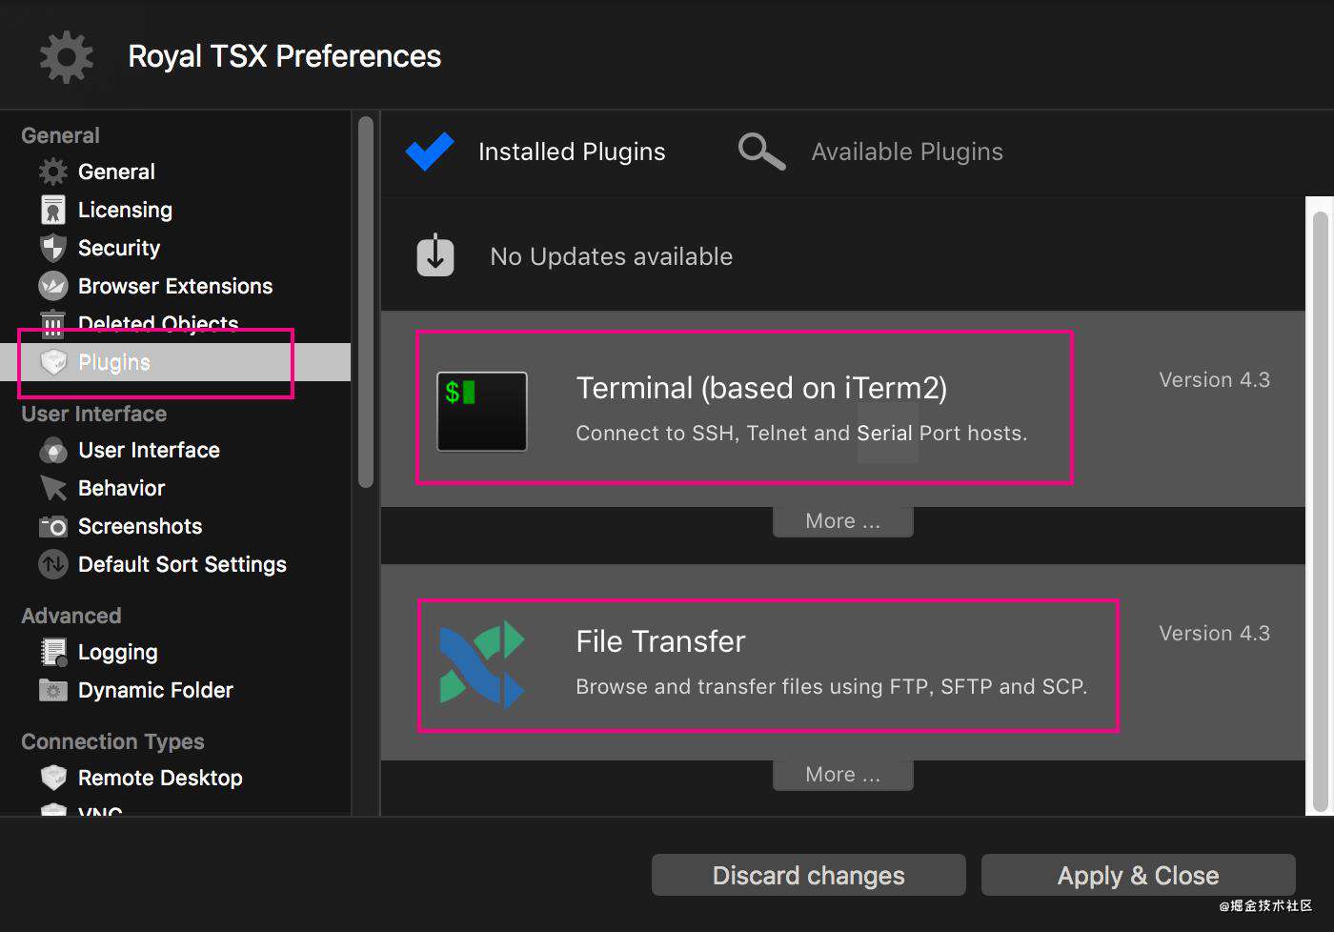Click the Behavior cursor icon
The height and width of the screenshot is (932, 1334).
(x=53, y=488)
